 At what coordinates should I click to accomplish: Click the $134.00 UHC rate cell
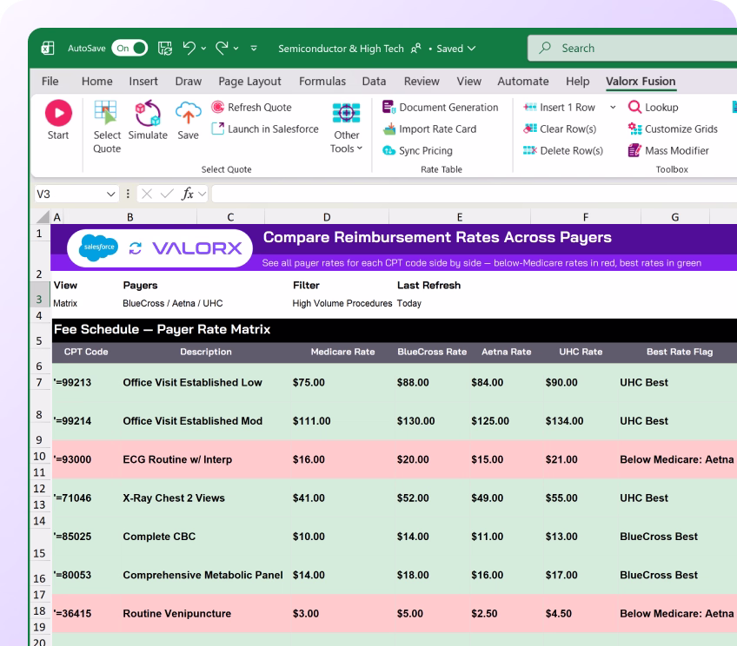click(580, 420)
